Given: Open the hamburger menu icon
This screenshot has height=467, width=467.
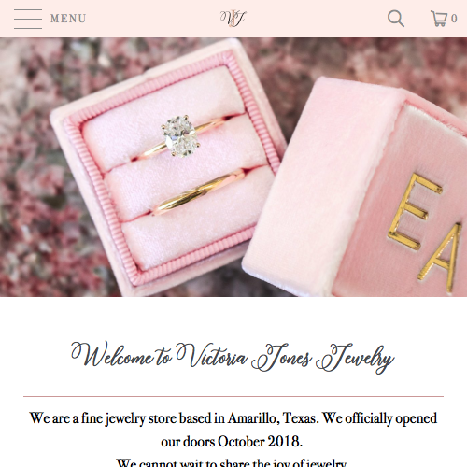Looking at the screenshot, I should tap(28, 19).
